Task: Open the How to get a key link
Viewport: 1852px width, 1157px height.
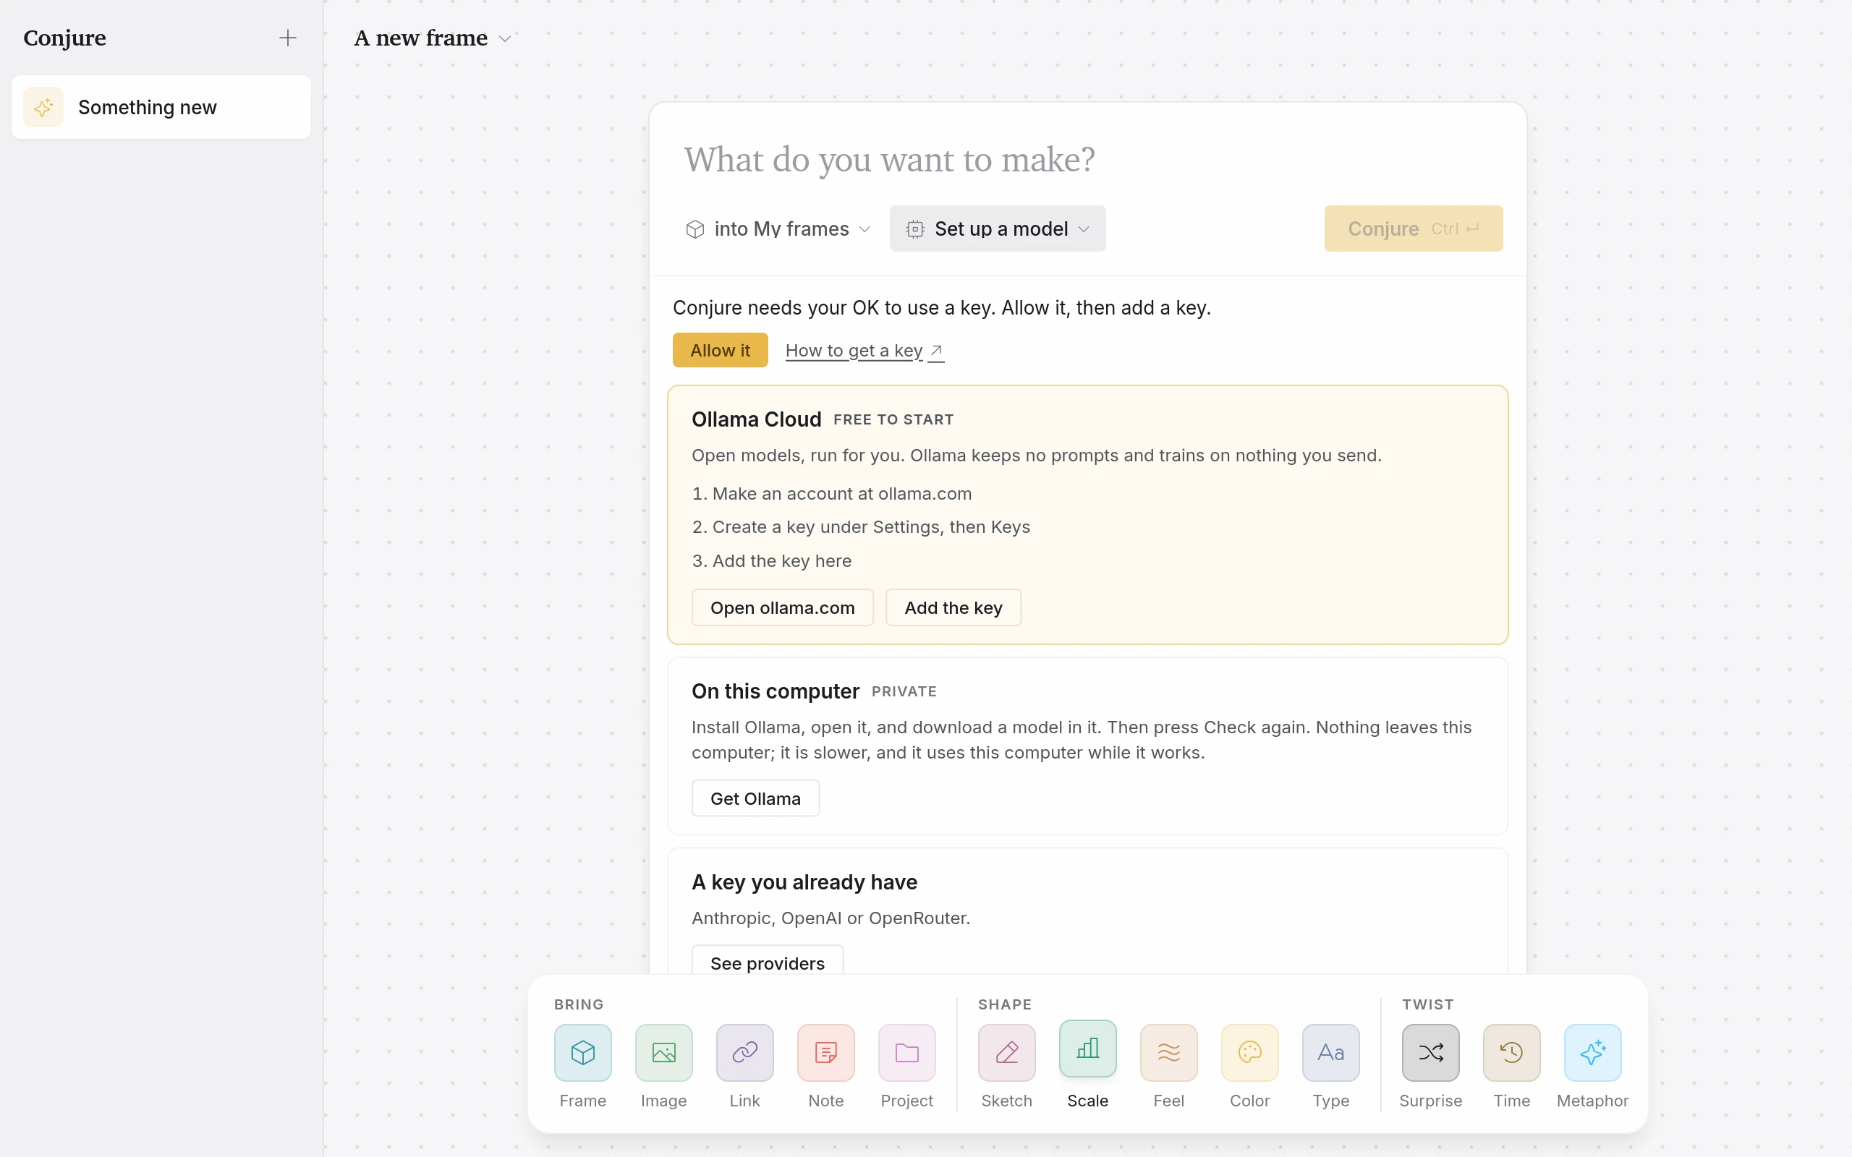Action: tap(865, 351)
